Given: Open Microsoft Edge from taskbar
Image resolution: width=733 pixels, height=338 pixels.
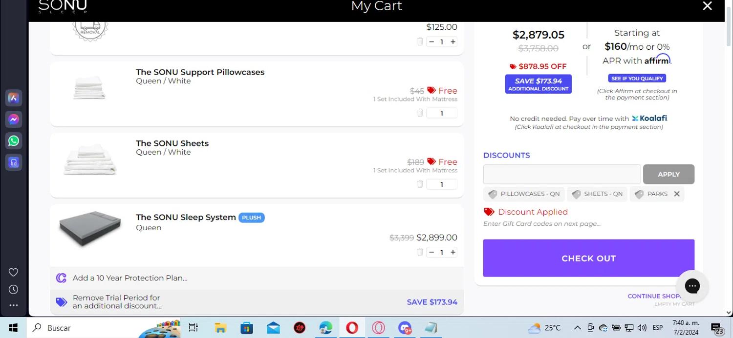Looking at the screenshot, I should click(x=326, y=328).
